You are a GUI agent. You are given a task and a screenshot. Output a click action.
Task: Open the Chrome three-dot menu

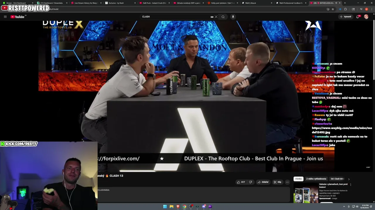point(371,9)
